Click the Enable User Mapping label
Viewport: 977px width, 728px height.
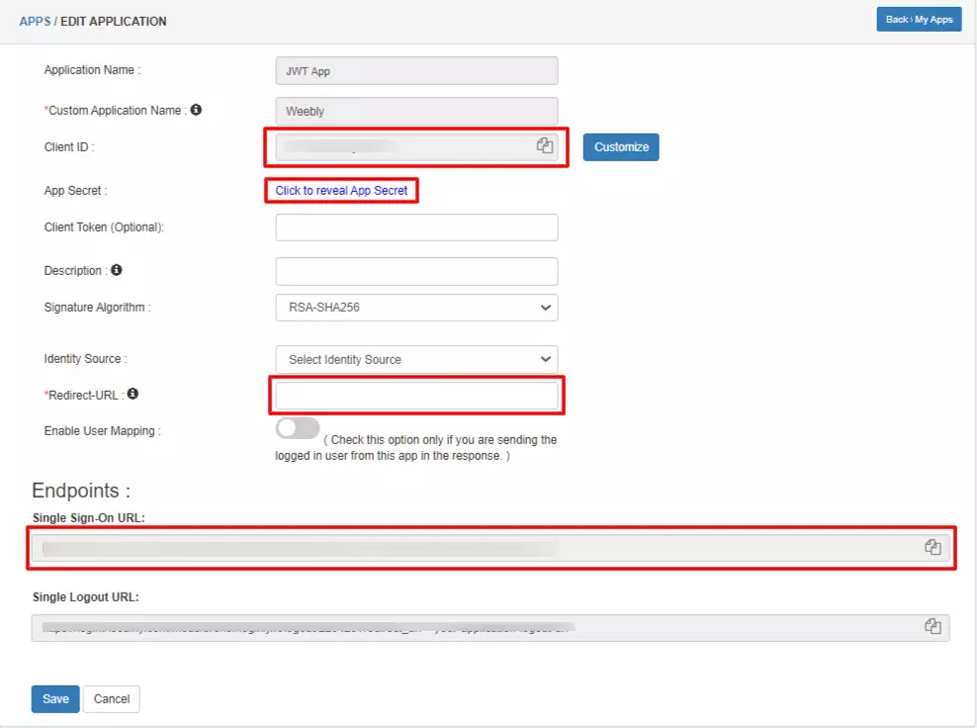click(102, 430)
